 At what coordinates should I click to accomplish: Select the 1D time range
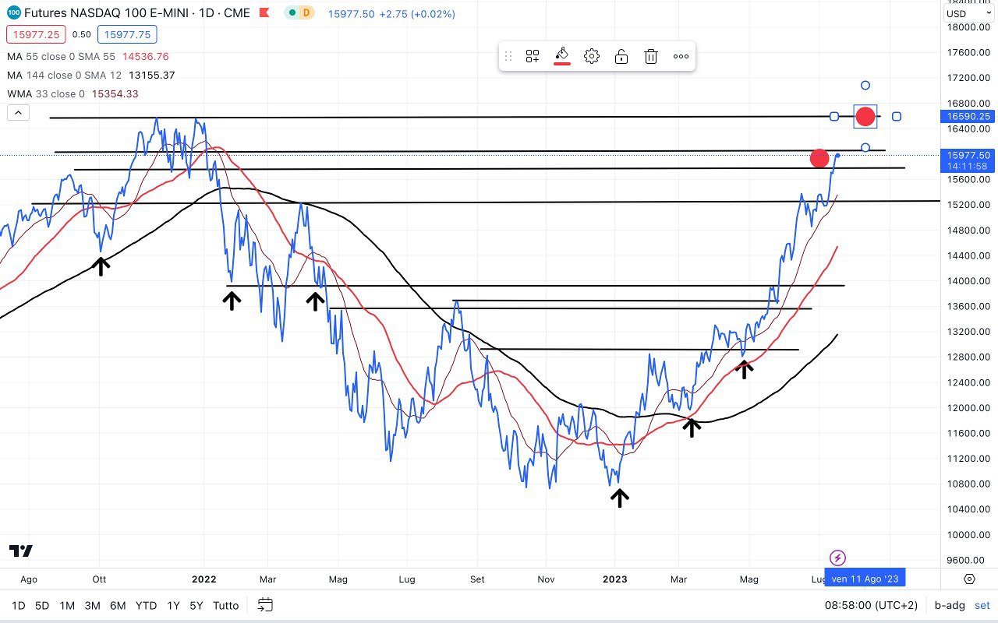(18, 605)
